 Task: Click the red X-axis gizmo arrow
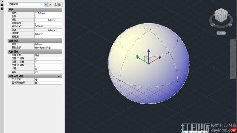click(160, 57)
